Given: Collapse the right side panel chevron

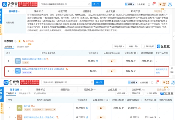Looking at the screenshot, I should [x=174, y=36].
